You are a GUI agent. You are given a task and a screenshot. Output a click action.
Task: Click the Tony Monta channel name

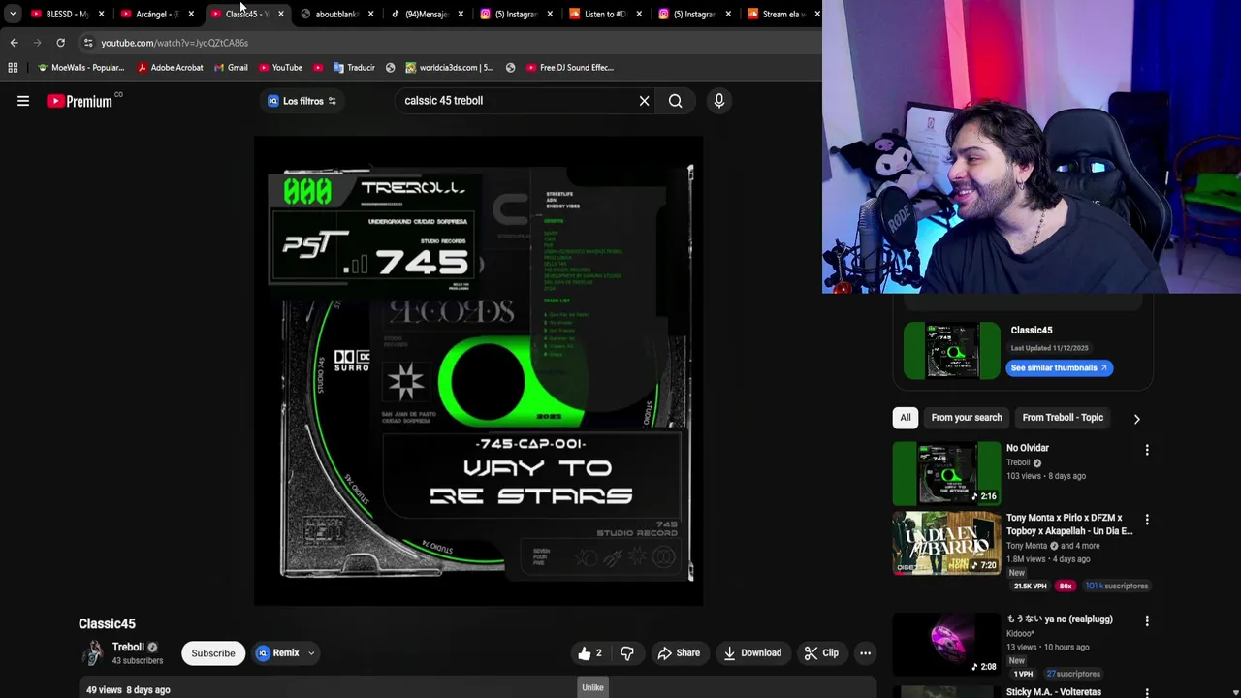tap(1027, 546)
